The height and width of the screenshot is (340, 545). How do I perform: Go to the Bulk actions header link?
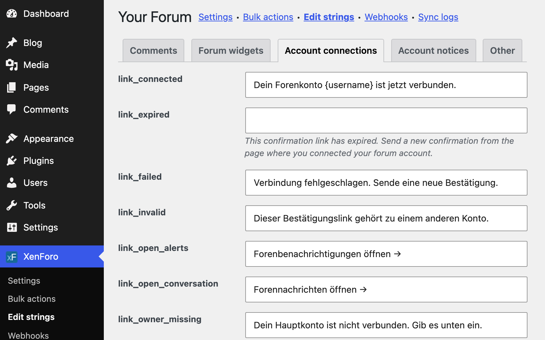pyautogui.click(x=268, y=17)
